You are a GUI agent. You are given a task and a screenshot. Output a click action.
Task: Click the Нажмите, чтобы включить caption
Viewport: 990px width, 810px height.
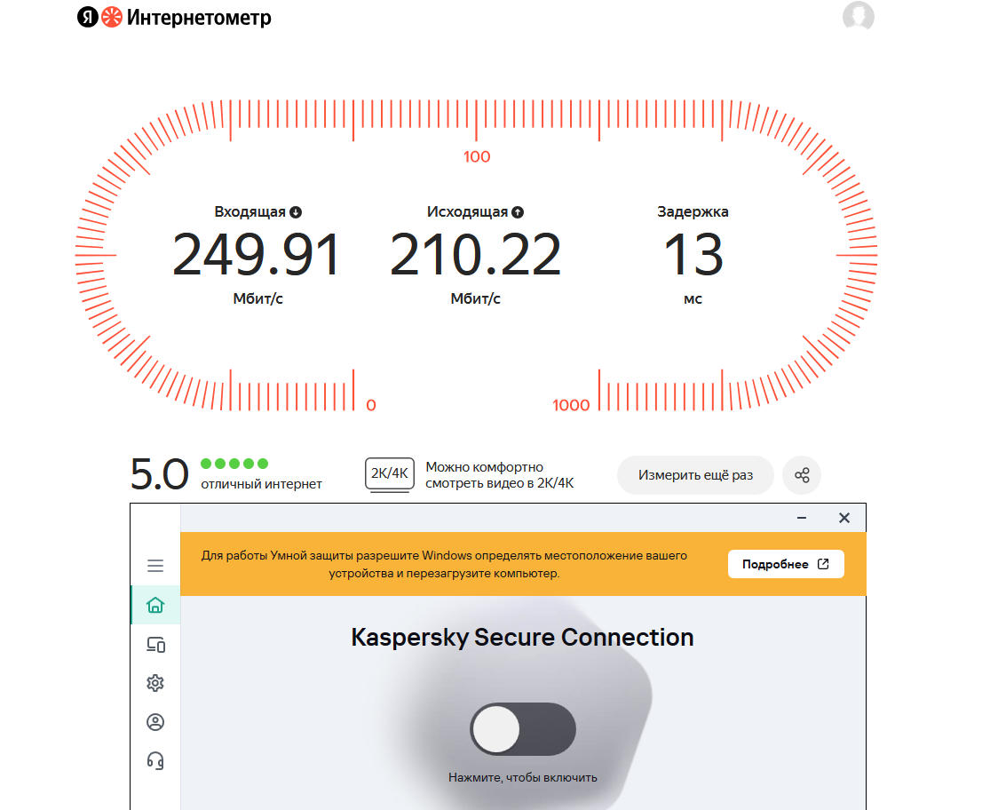(x=523, y=778)
